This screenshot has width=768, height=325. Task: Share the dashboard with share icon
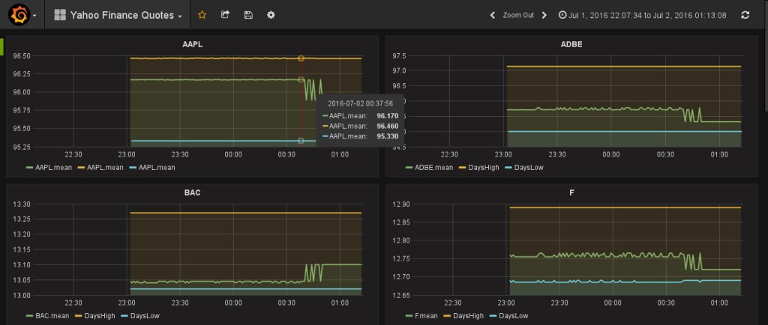coord(225,15)
